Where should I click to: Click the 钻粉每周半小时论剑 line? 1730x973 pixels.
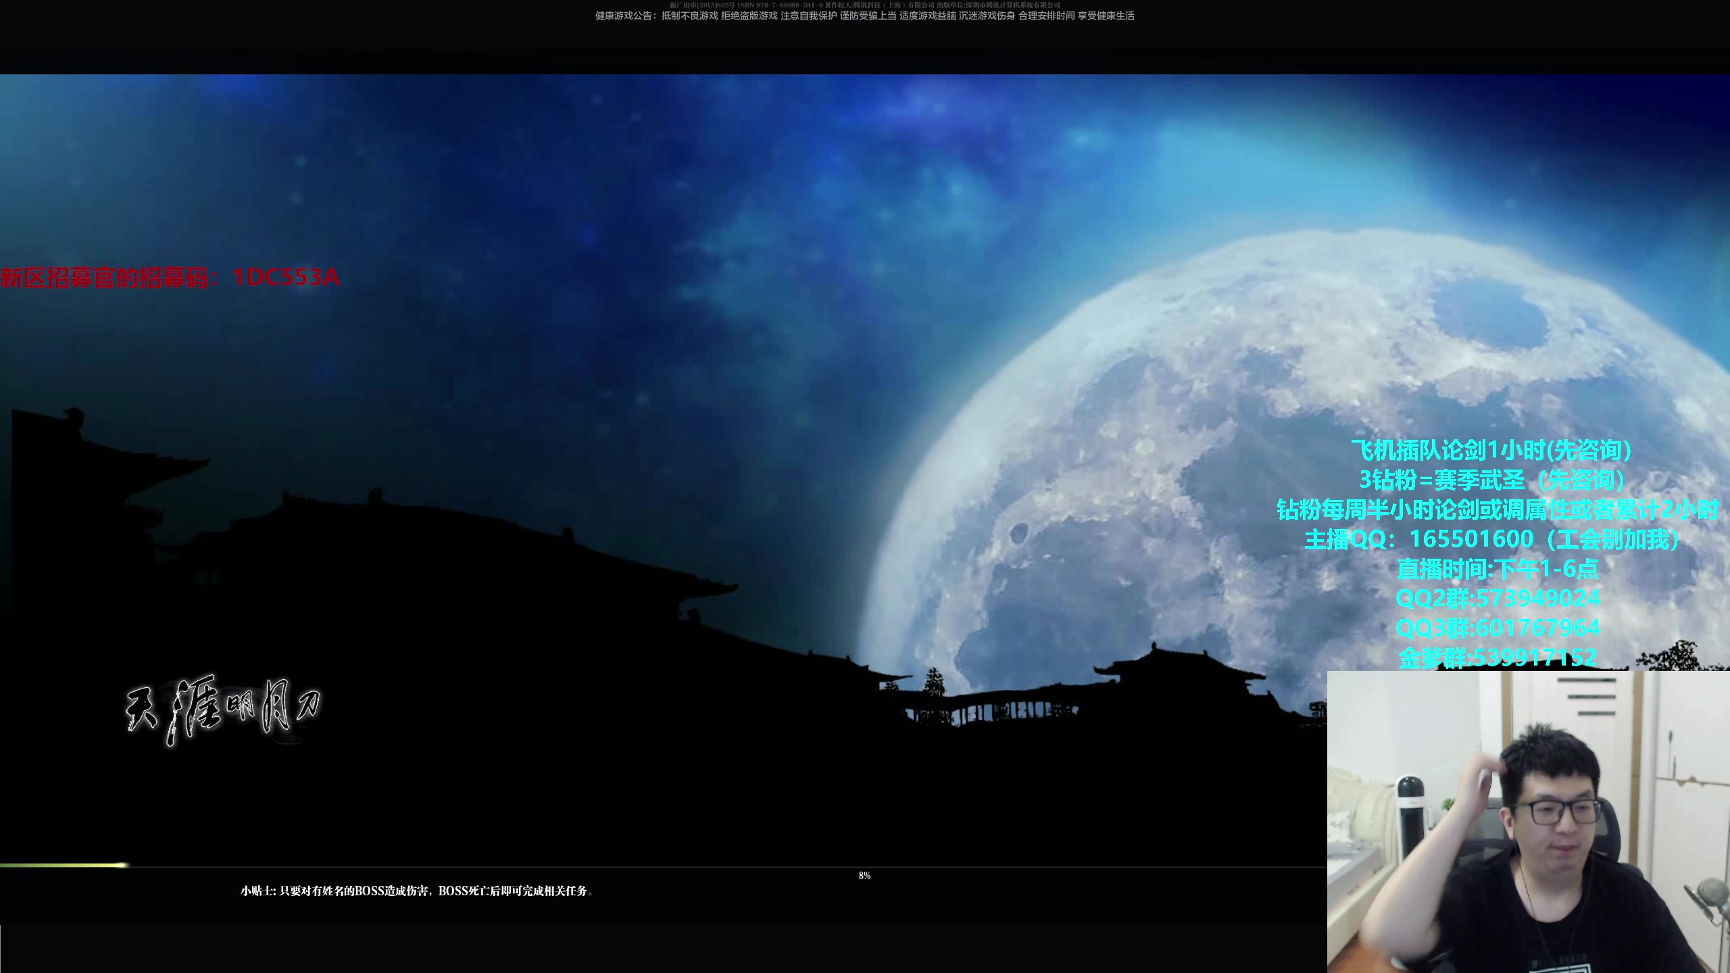pyautogui.click(x=1496, y=509)
